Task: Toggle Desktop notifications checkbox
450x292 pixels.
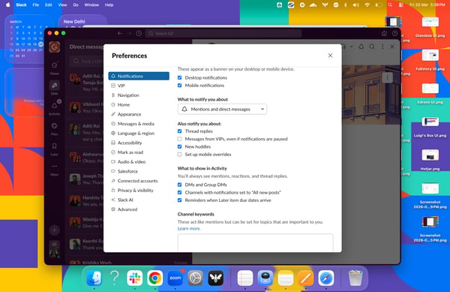Action: [180, 77]
